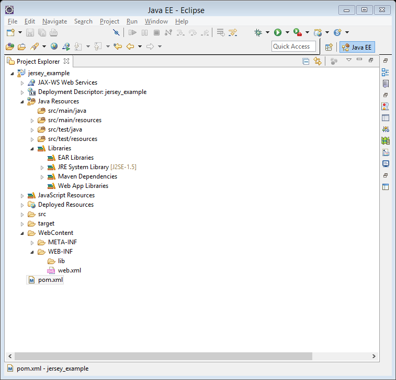Screen dimensions: 396x380
Task: Click Last Edit Location icon
Action: (x=118, y=46)
